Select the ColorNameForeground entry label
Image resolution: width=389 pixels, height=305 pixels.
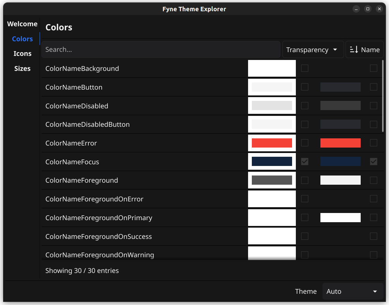point(82,180)
